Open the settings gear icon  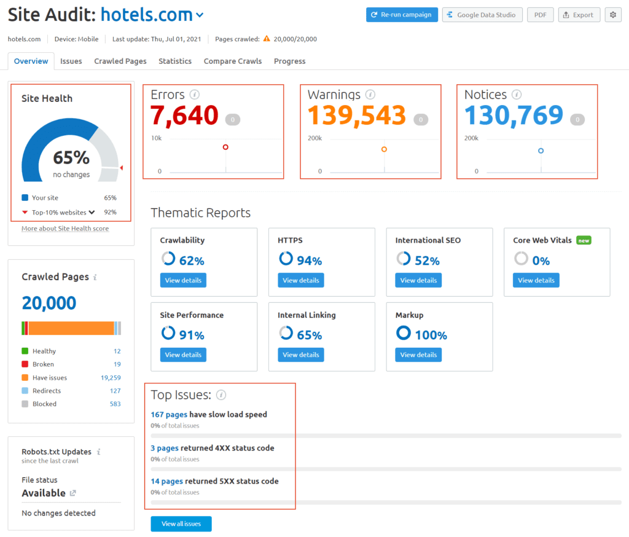613,15
